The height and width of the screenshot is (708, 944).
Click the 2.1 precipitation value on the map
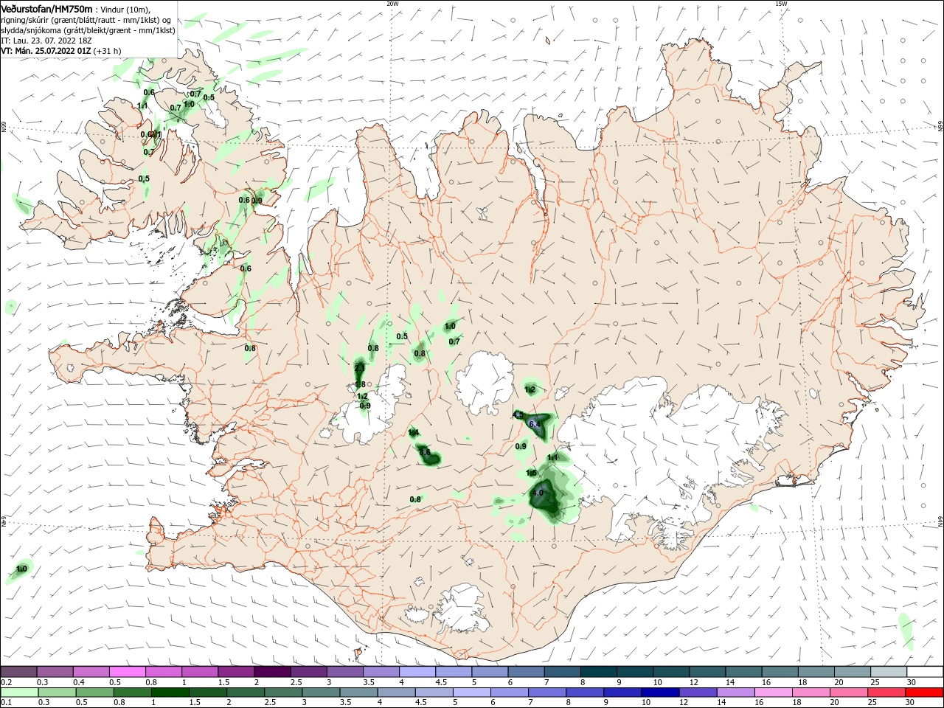click(x=360, y=367)
